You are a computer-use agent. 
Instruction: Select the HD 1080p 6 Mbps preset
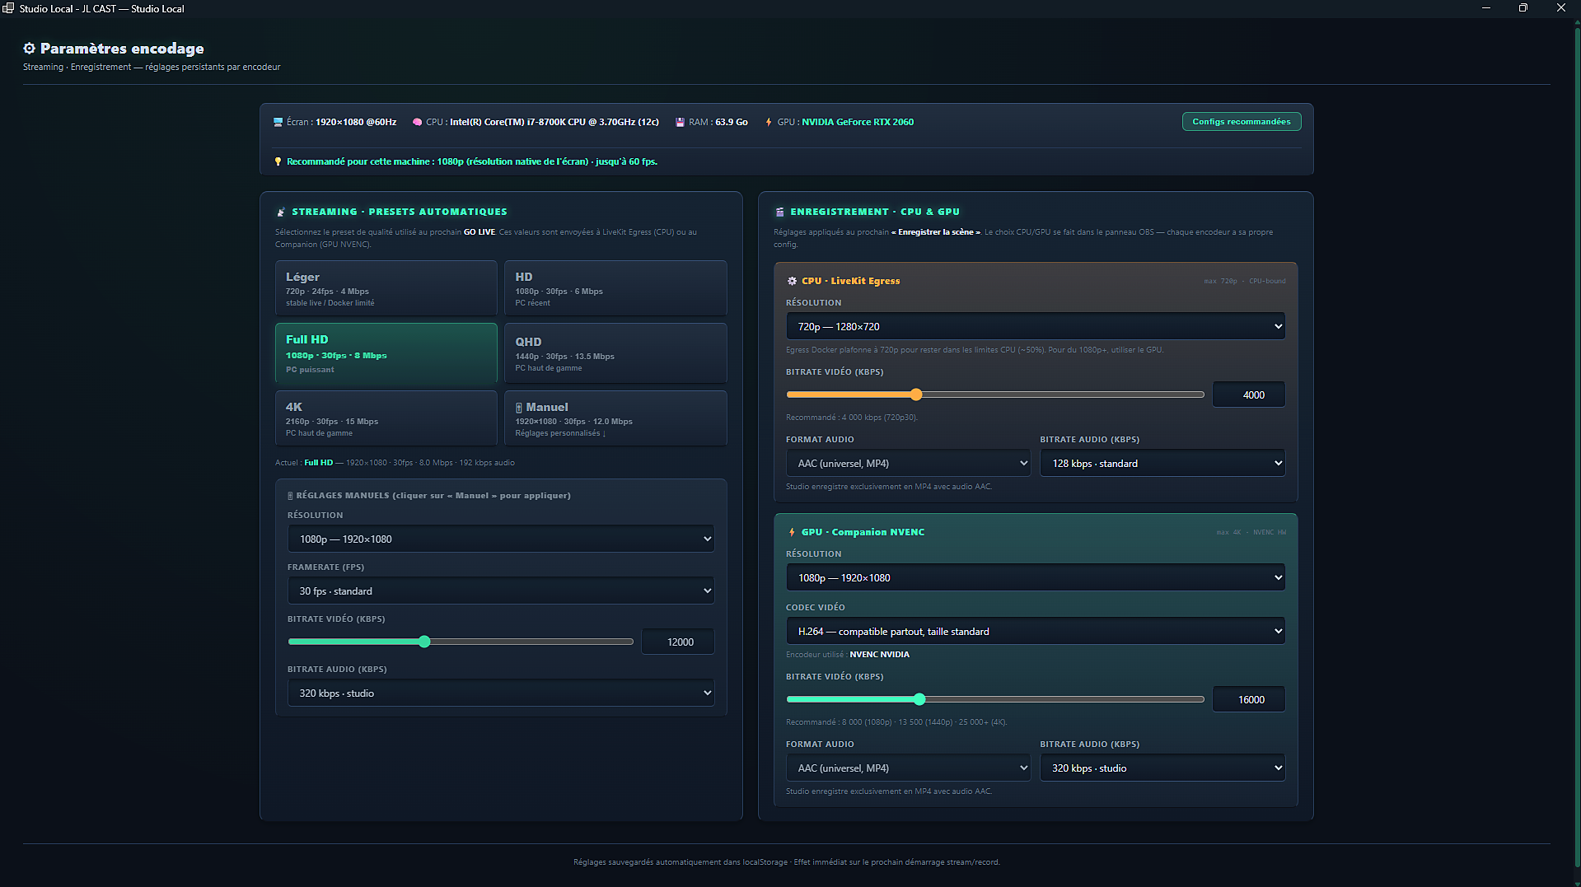click(615, 288)
